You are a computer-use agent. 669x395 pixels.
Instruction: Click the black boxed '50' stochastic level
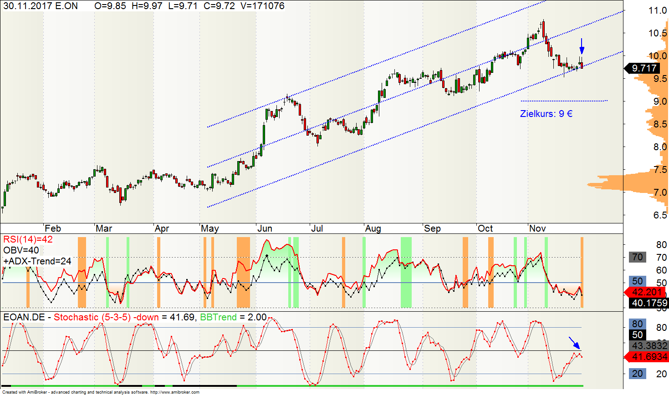click(x=638, y=335)
